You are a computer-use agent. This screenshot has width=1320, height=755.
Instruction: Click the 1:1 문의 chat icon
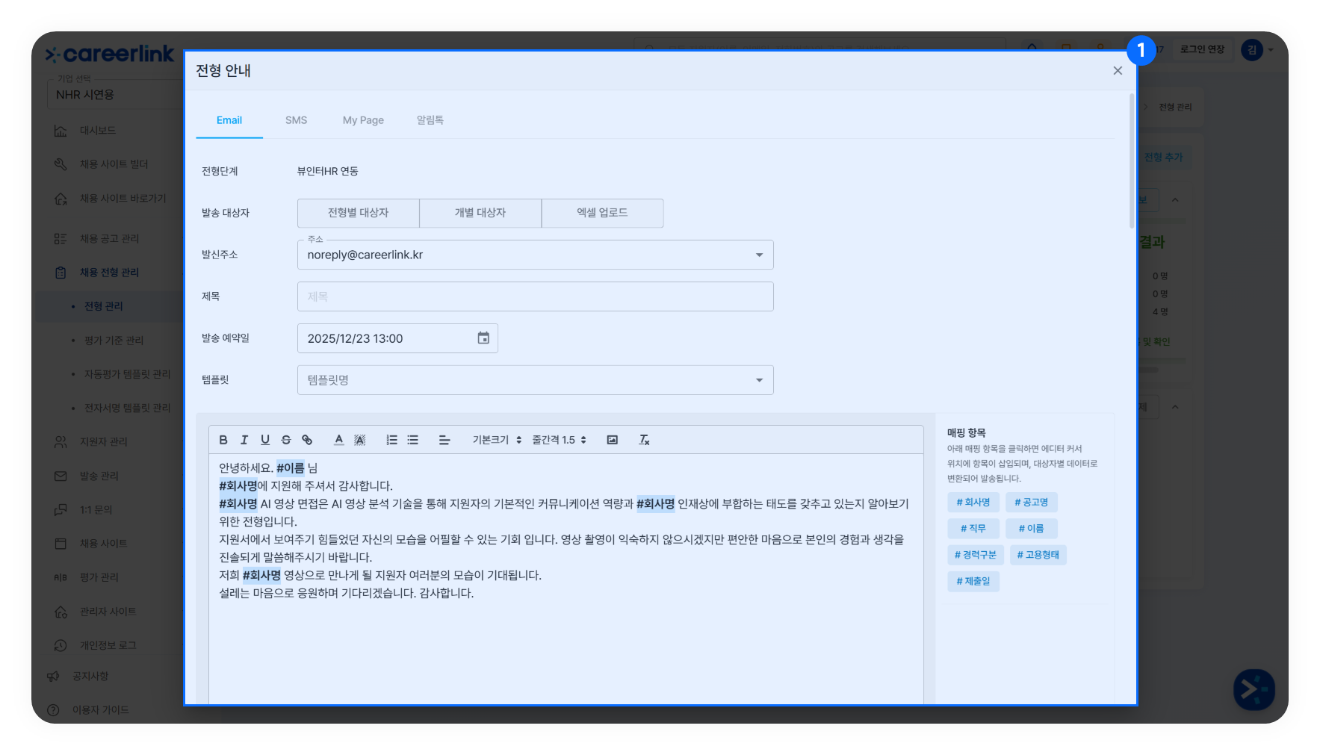(61, 510)
